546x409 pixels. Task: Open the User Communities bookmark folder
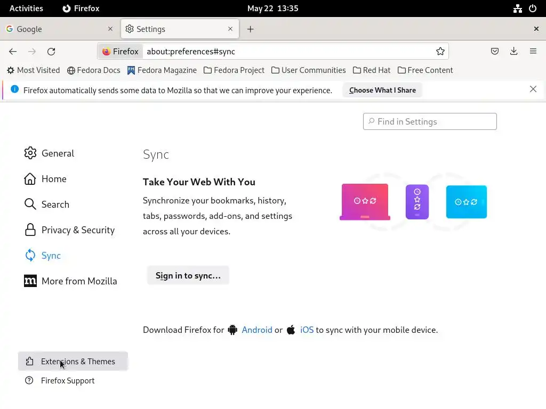coord(309,70)
